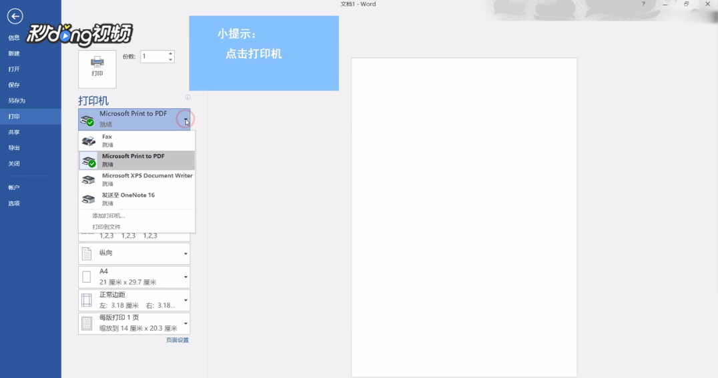Click 打印到文件 option
The width and height of the screenshot is (718, 378).
(x=106, y=227)
